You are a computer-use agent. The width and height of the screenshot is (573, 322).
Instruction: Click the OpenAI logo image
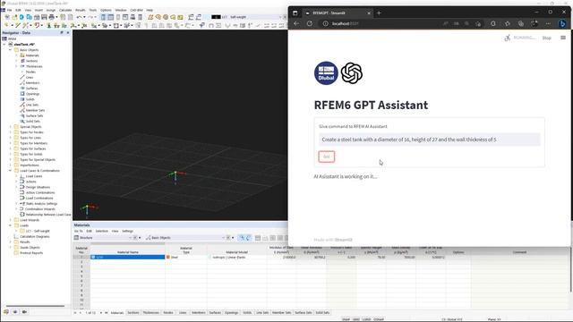point(352,73)
